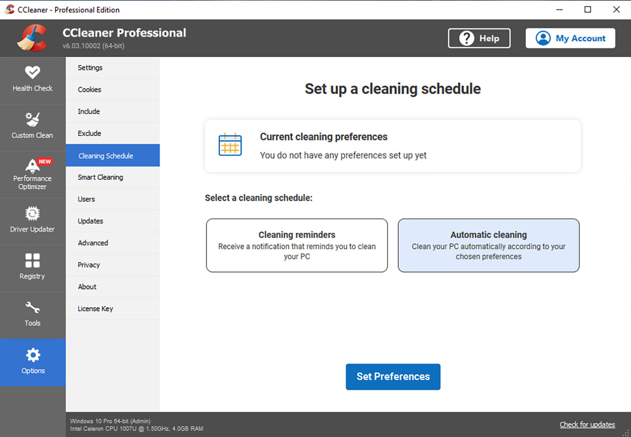Screen dimensions: 631x437
Task: Open My Account
Action: (x=570, y=38)
